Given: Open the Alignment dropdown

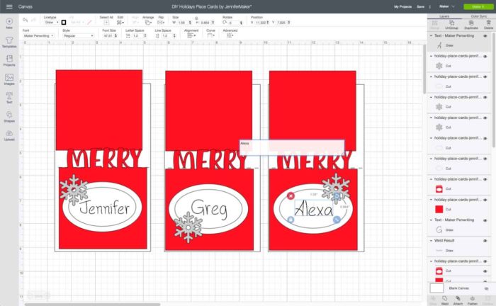Looking at the screenshot, I should coord(191,35).
